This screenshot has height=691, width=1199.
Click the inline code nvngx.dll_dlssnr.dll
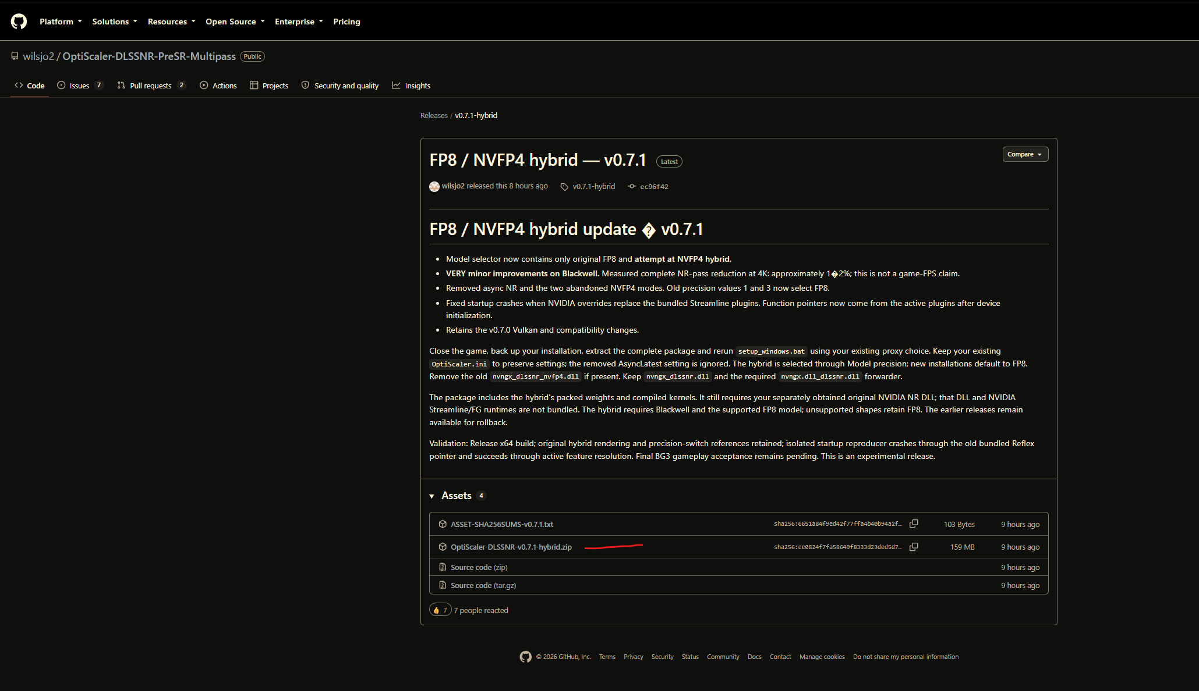820,377
